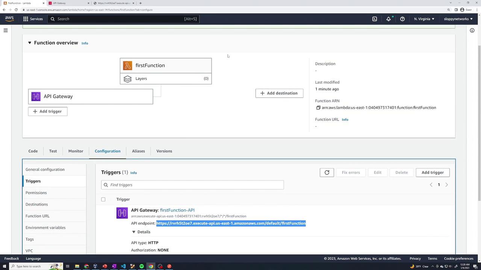Open Cookie preferences in footer
Screen dimensions: 481x270
pos(458,258)
